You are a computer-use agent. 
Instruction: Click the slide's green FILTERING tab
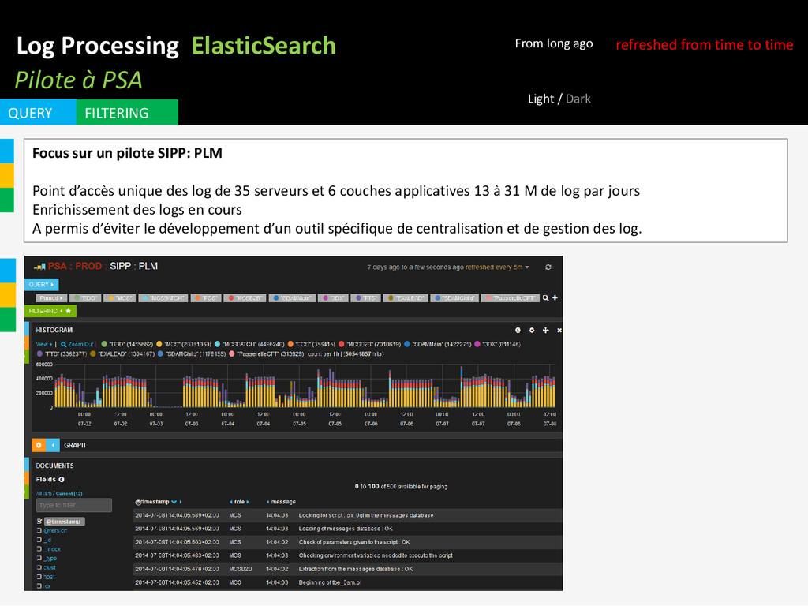pos(127,112)
